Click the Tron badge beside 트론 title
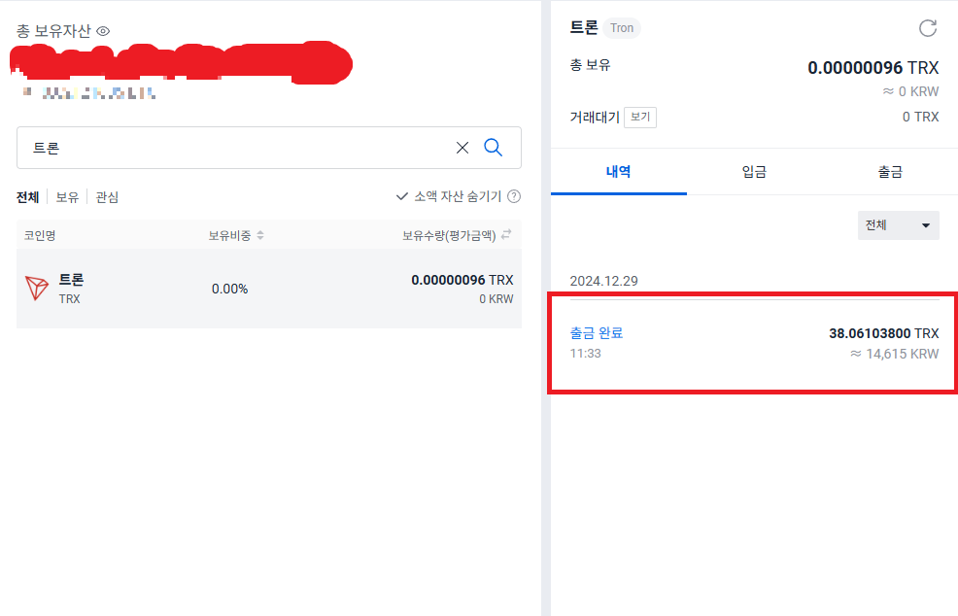958x616 pixels. click(x=622, y=28)
